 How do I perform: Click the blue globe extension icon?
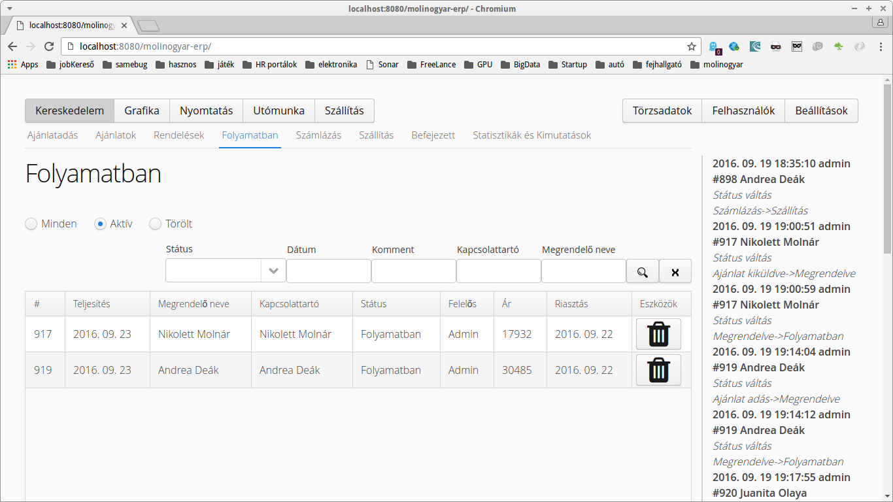click(734, 46)
